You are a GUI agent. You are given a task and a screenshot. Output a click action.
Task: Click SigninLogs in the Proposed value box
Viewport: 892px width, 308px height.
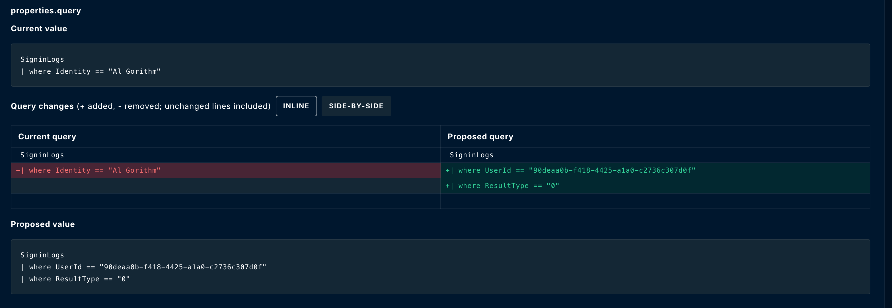pos(42,255)
